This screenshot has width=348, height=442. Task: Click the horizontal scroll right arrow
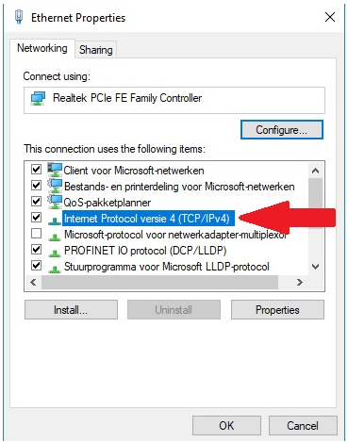300,282
